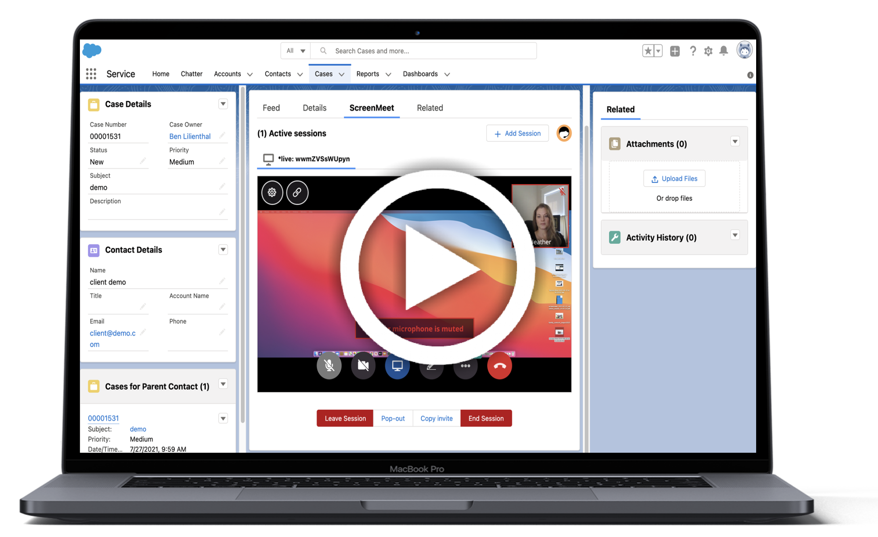Toggle the camera off icon
This screenshot has width=878, height=537.
364,366
